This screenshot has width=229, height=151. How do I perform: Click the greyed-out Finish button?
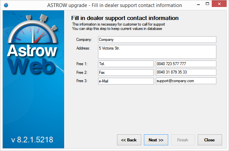183,140
